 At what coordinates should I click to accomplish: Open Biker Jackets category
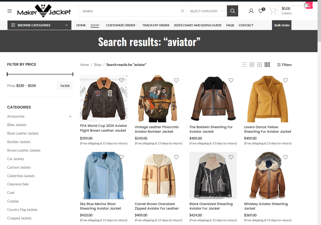tap(17, 125)
